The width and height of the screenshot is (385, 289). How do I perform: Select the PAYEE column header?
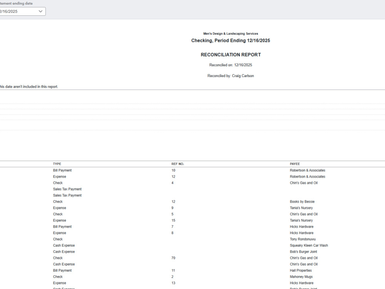pyautogui.click(x=295, y=164)
